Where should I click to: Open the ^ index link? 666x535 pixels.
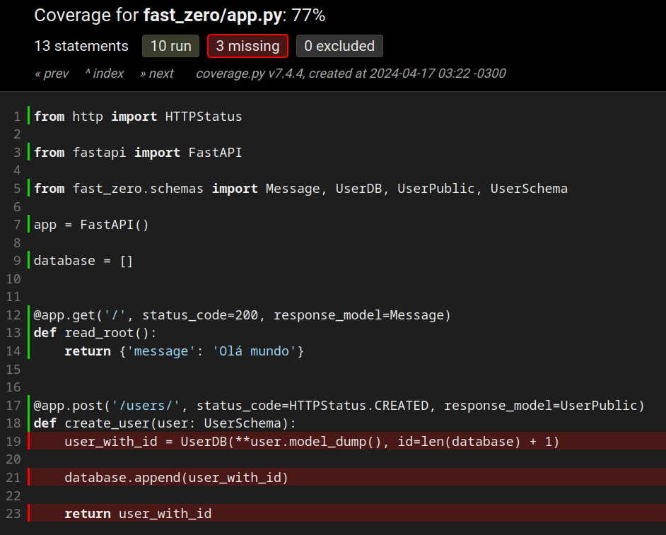[104, 74]
